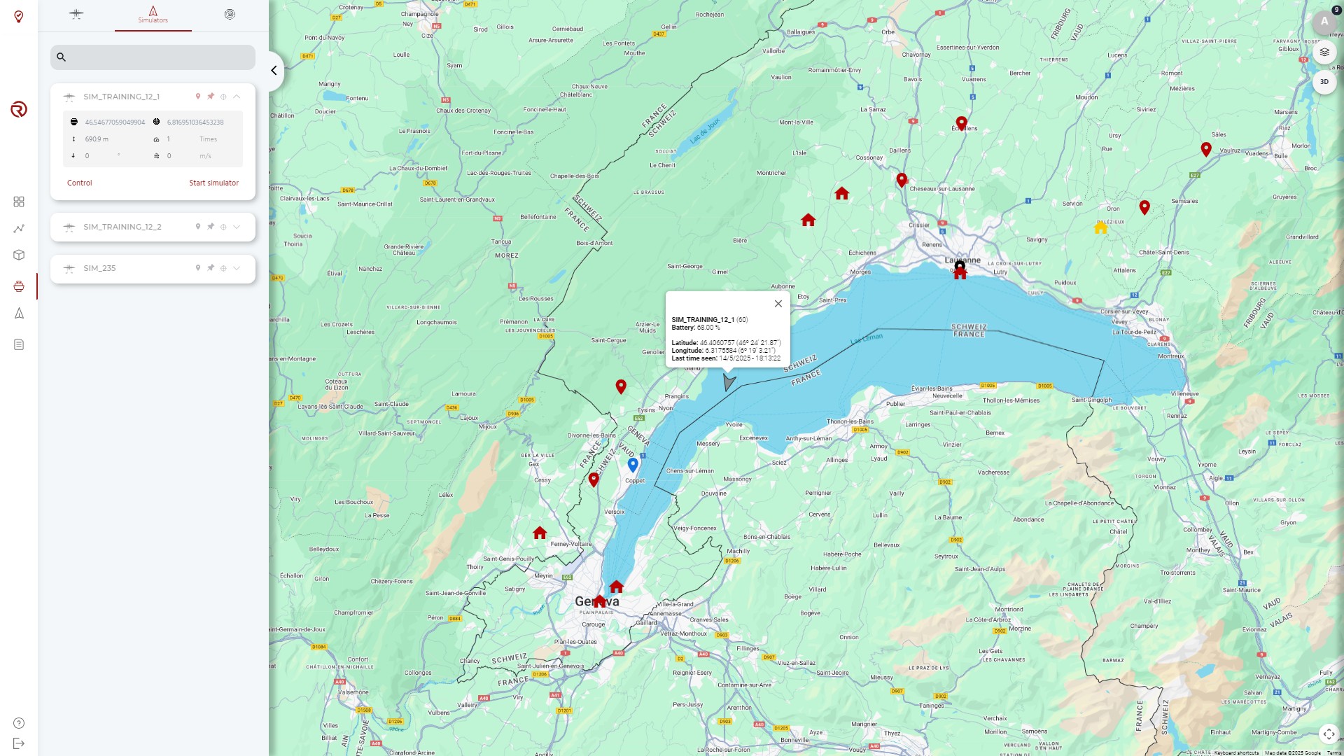Toggle location pin for SIM_235

tap(198, 268)
